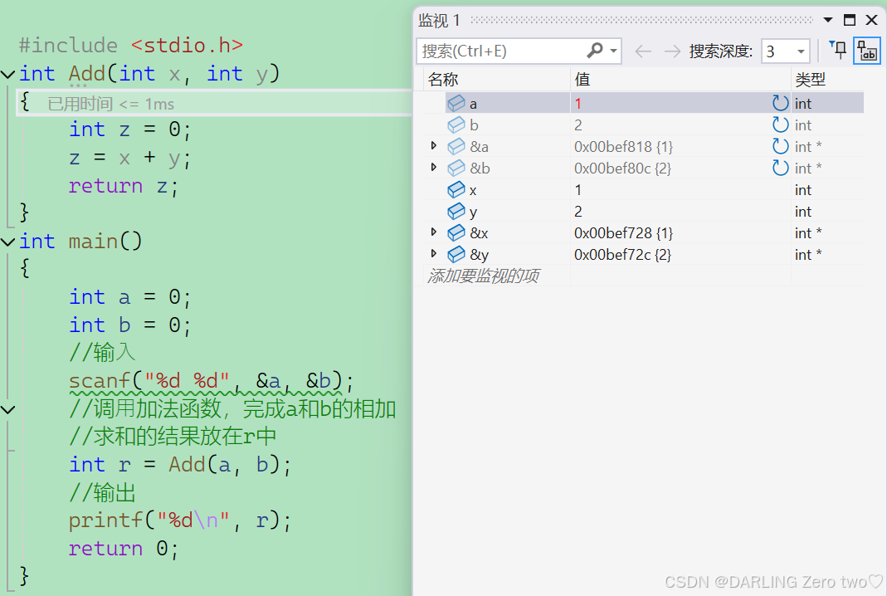The height and width of the screenshot is (596, 887).
Task: Open the search depth combo box showing 3
Action: tap(785, 51)
